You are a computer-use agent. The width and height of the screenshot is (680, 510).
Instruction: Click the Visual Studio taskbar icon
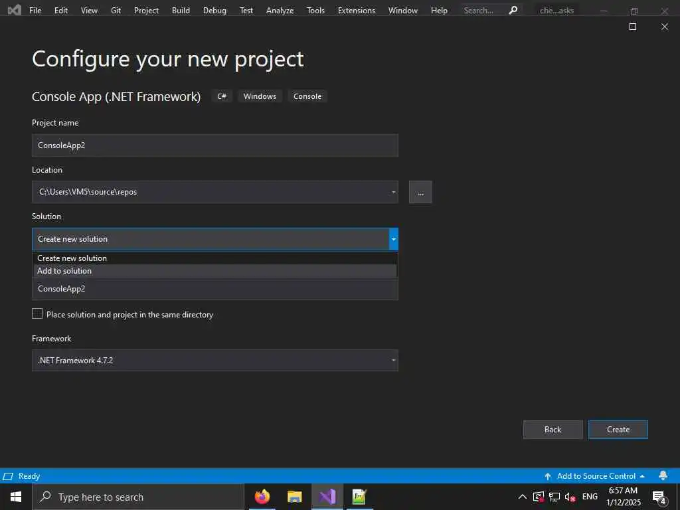tap(327, 497)
